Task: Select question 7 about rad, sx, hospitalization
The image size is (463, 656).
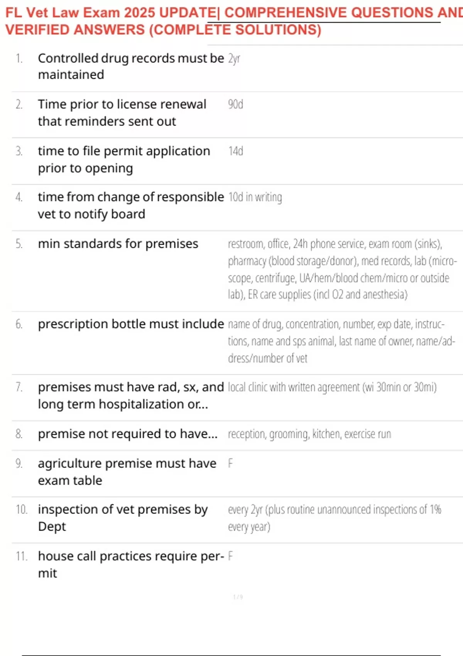Action: (130, 396)
